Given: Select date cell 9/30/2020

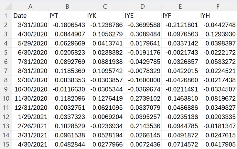Looking at the screenshot, I should 30,80.
